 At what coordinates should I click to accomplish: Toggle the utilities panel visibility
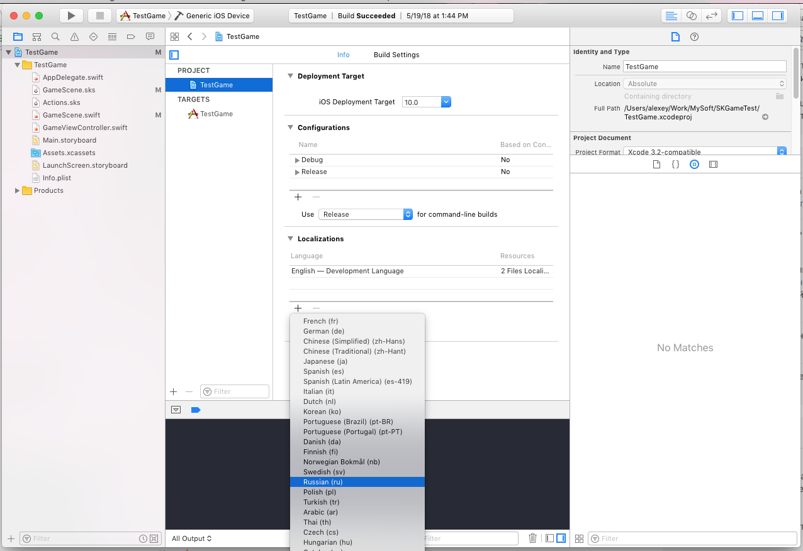click(x=778, y=15)
